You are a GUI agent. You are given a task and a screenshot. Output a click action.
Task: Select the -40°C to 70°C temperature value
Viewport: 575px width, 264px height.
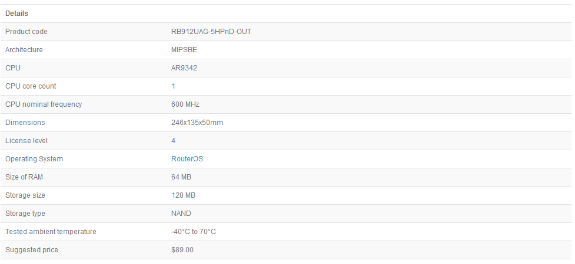[193, 232]
